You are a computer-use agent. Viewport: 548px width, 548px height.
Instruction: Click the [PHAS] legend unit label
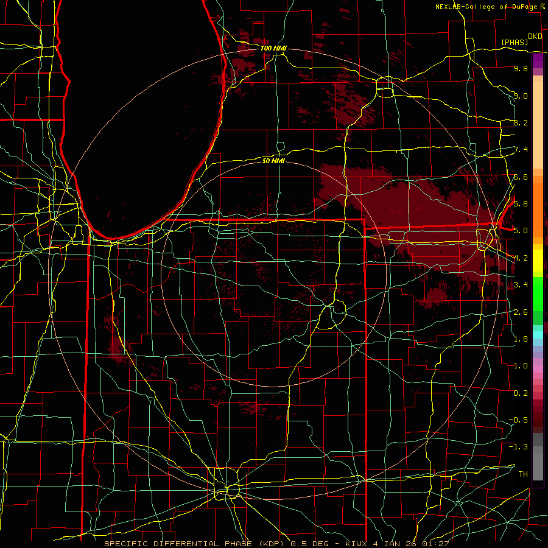[x=515, y=42]
